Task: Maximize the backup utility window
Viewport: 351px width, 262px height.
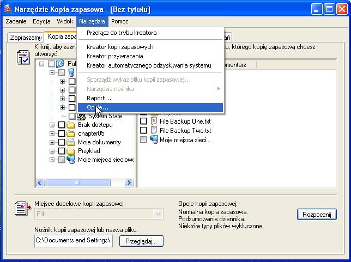Action: [x=329, y=9]
